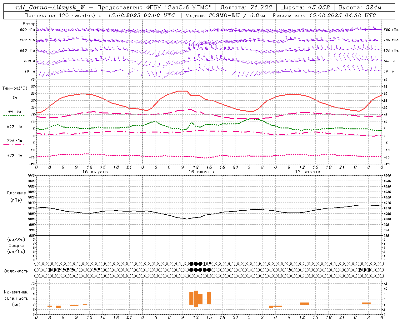Click the forecast start time 15.08.2025 00:00 UTC
The image size is (400, 320).
[141, 15]
